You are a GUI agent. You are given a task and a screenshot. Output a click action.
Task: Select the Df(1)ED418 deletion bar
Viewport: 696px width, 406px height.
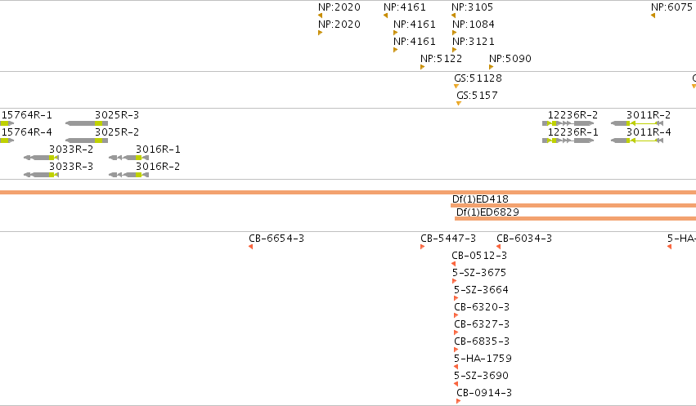click(x=573, y=206)
